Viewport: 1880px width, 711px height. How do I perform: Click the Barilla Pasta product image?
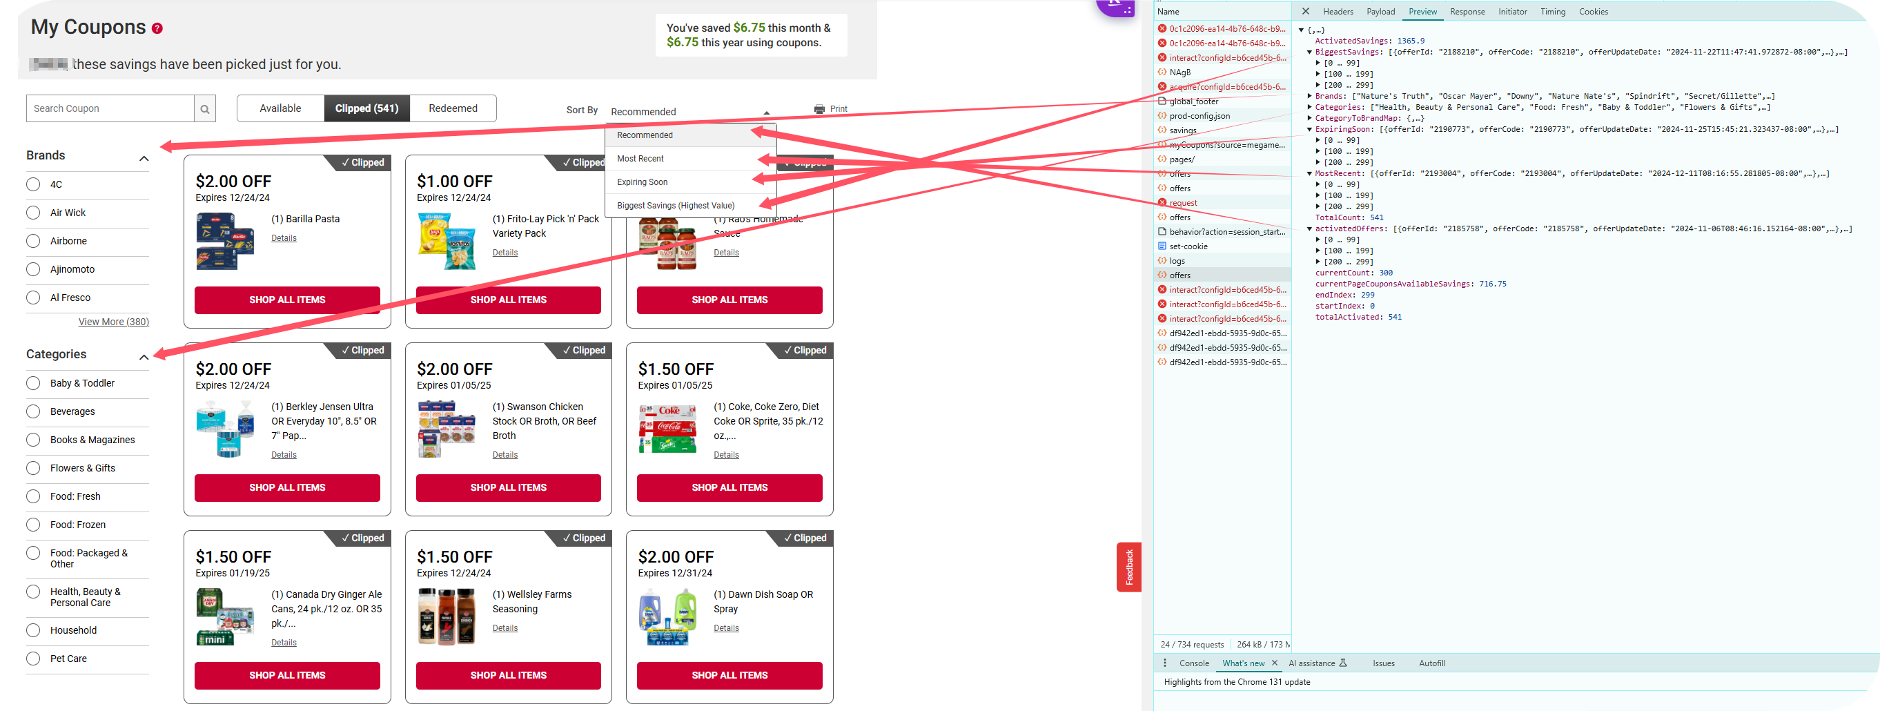point(226,241)
